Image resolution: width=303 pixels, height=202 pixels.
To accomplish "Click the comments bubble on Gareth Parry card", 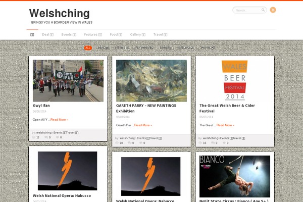I will tap(129, 143).
